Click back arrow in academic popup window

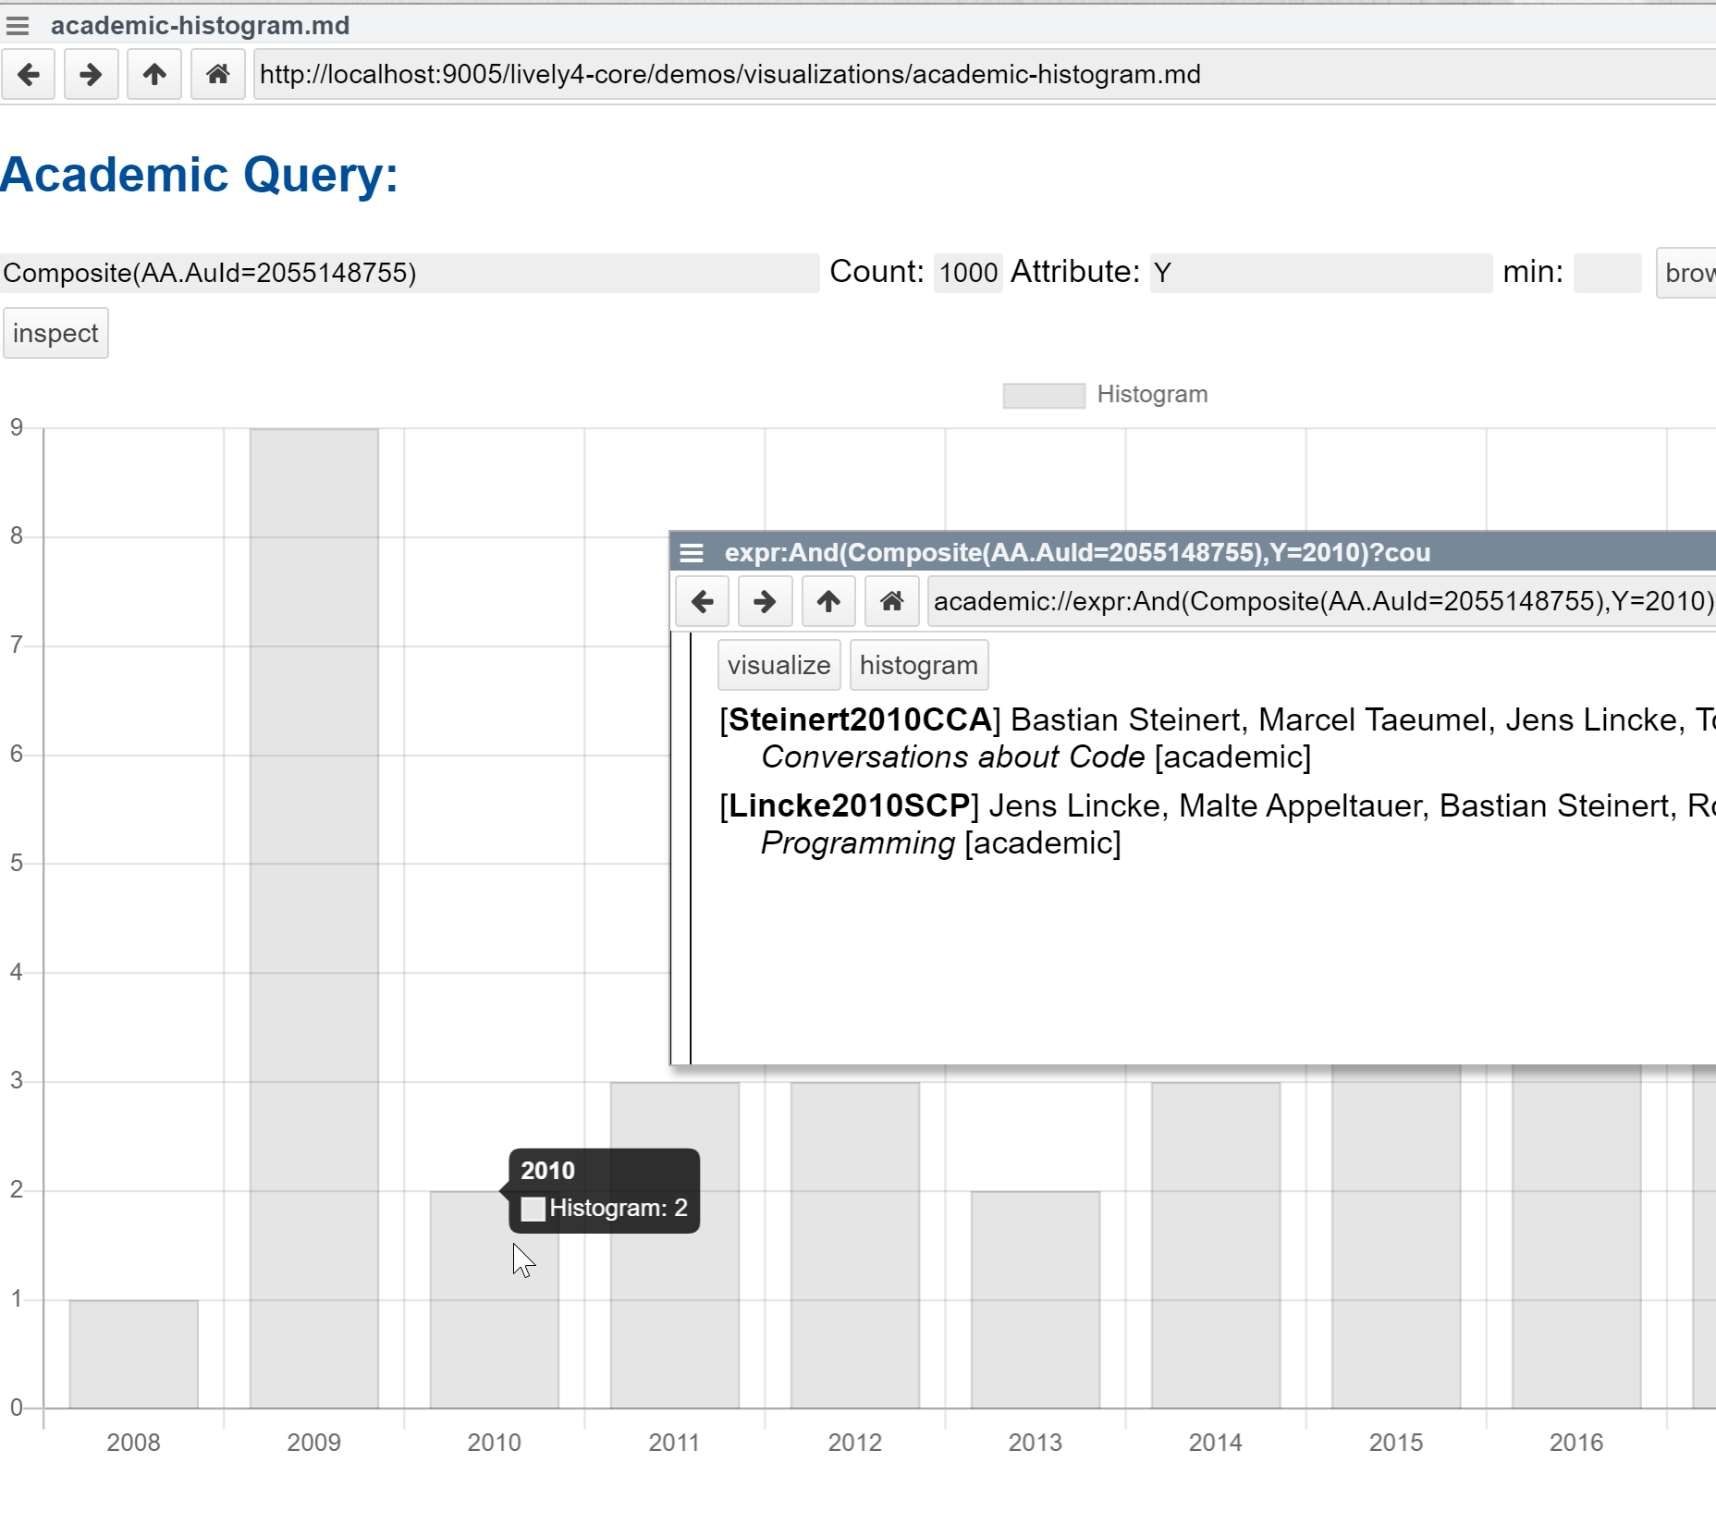click(x=703, y=602)
